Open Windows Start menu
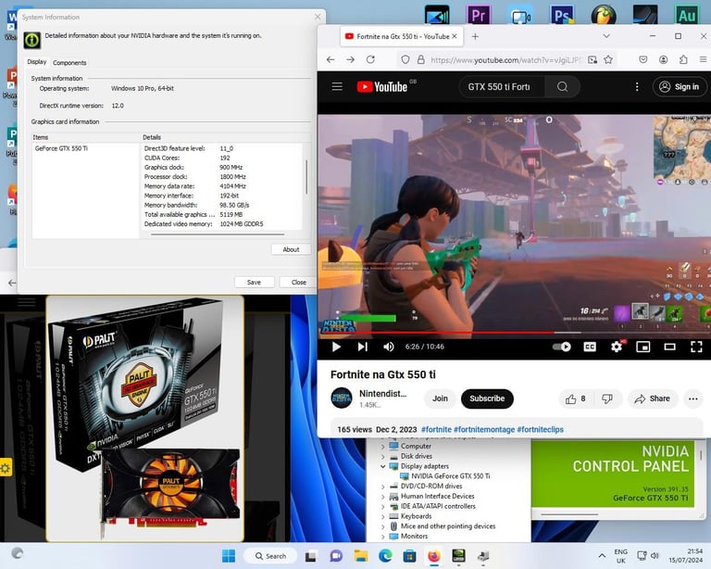 (x=229, y=556)
